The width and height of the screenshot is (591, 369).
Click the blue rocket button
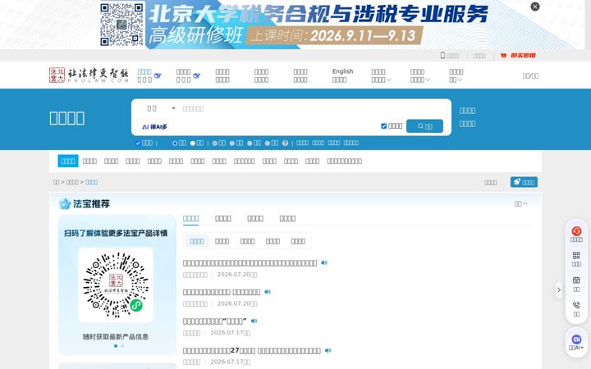524,182
